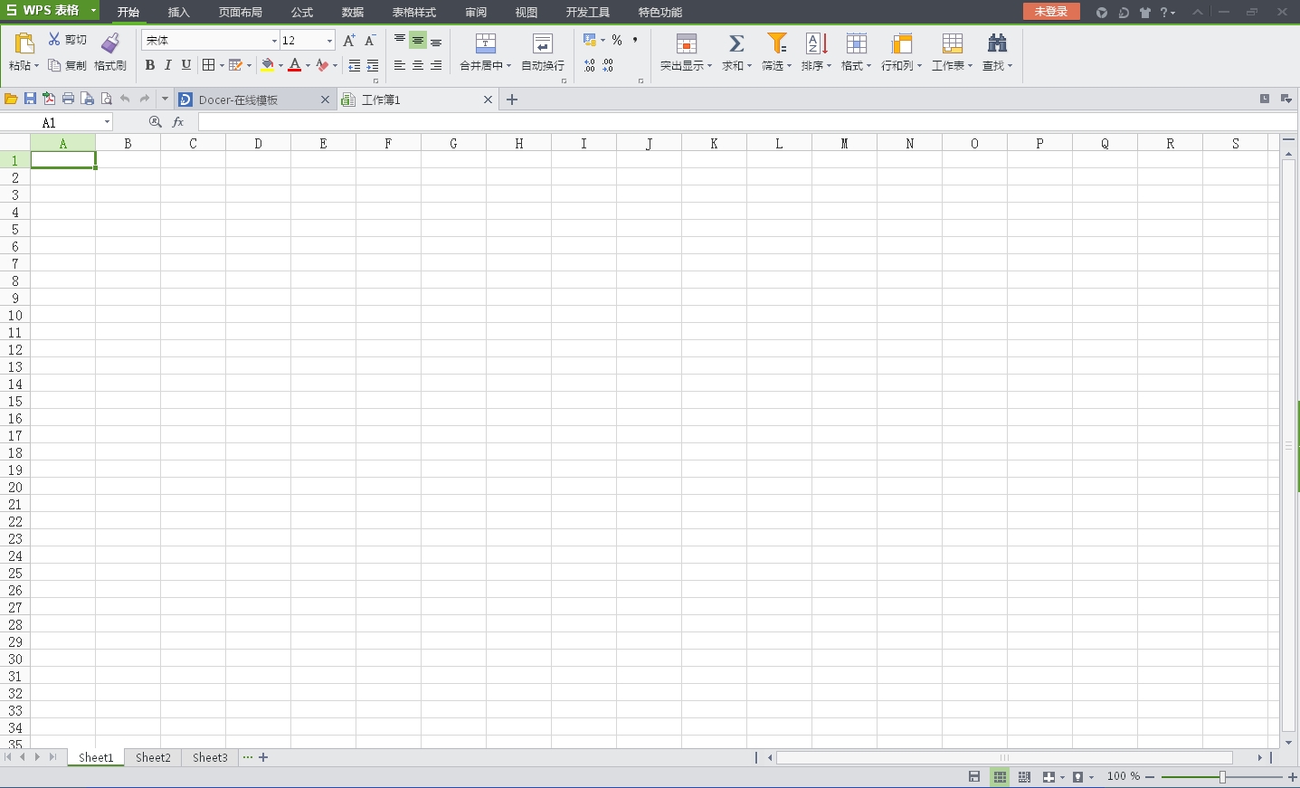The image size is (1300, 788).
Task: Click the Format Painter (格式刷) brush icon
Action: pyautogui.click(x=110, y=43)
